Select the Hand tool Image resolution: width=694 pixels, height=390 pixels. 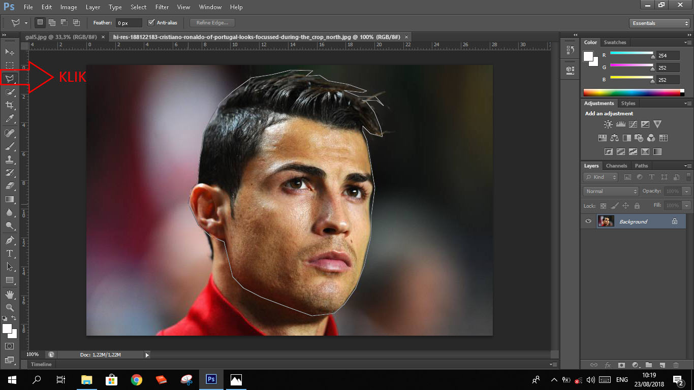click(x=10, y=295)
